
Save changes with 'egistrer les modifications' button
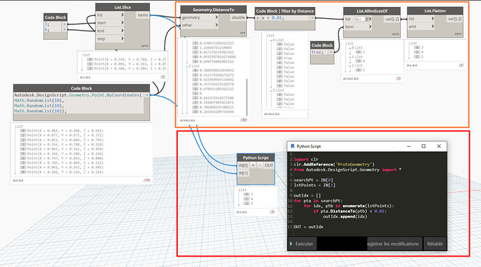click(393, 244)
